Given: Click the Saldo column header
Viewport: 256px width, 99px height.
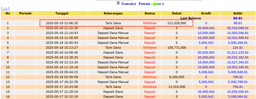Looking at the screenshot, I should pos(238,13).
